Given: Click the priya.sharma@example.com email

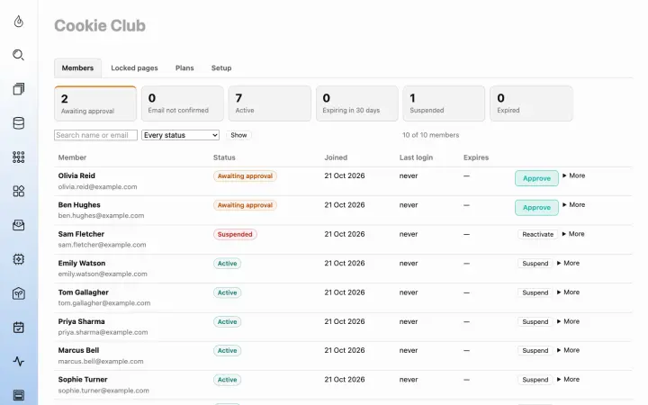Looking at the screenshot, I should coord(103,332).
